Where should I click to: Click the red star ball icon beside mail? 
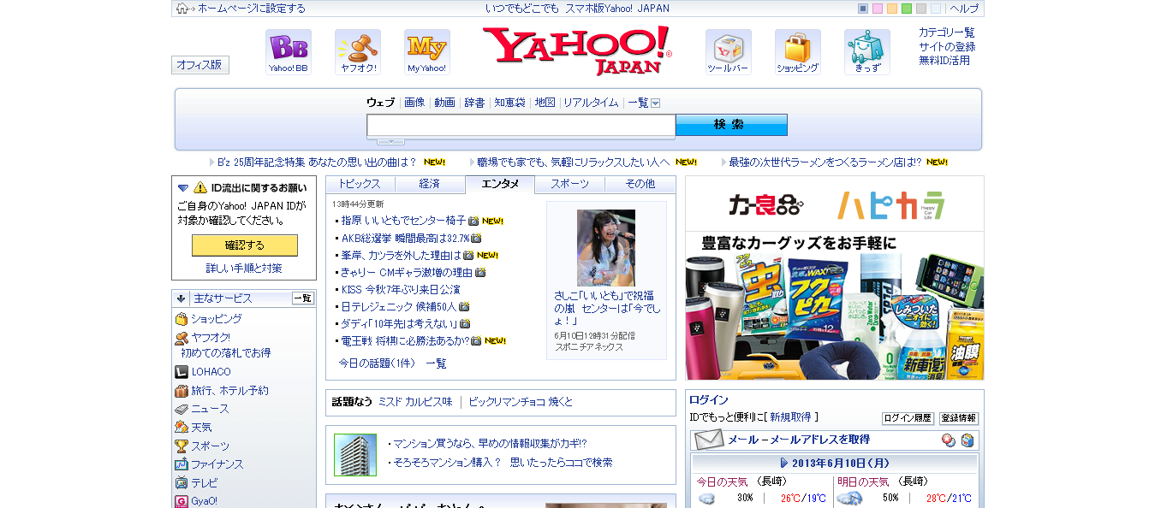pos(949,440)
